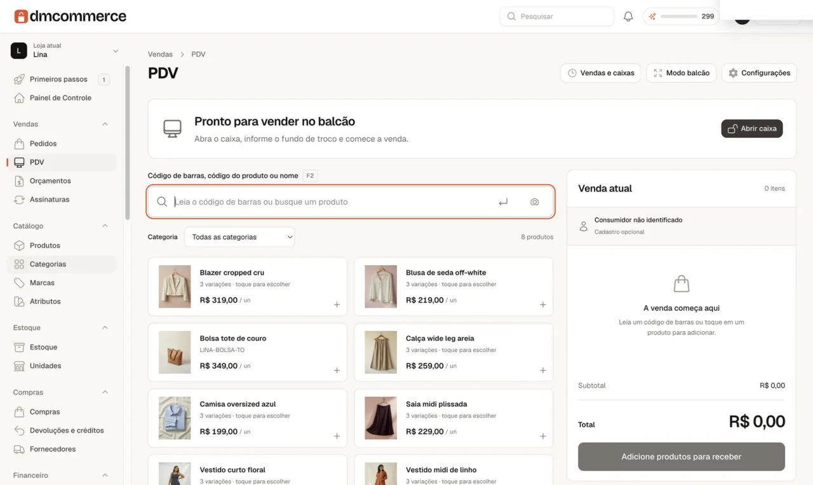
Task: Click the Assinaturas refresh icon
Action: [x=19, y=200]
